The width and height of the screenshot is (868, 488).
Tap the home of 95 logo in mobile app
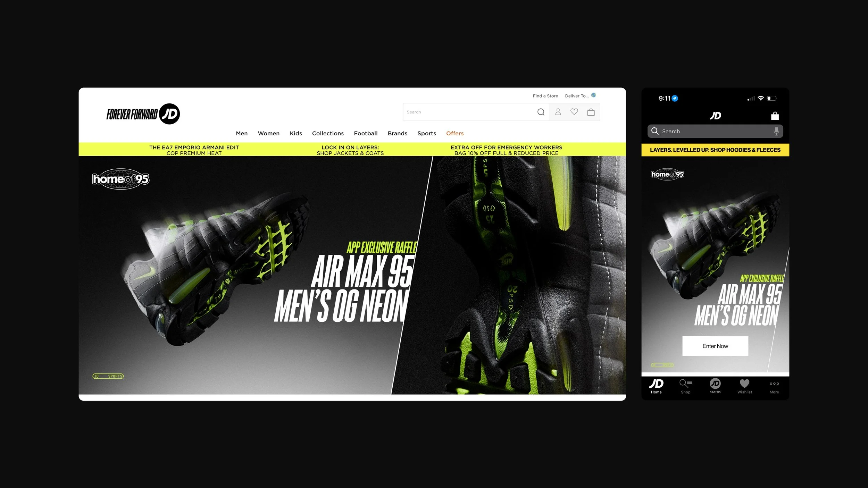[x=667, y=174]
